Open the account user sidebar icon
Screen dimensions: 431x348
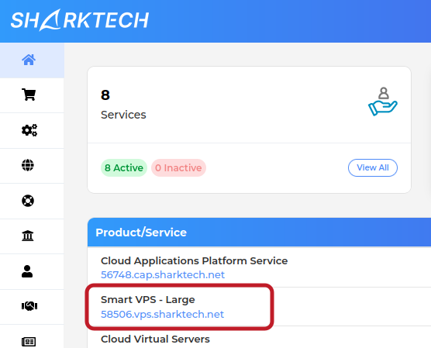27,271
